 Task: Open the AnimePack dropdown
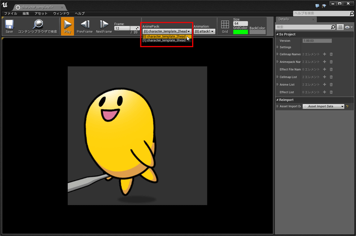pyautogui.click(x=167, y=31)
